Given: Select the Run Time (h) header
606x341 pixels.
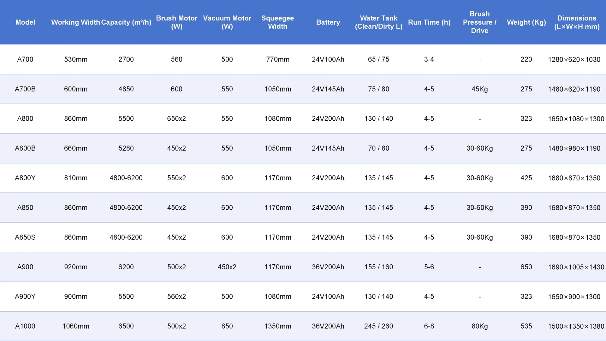Looking at the screenshot, I should point(429,22).
